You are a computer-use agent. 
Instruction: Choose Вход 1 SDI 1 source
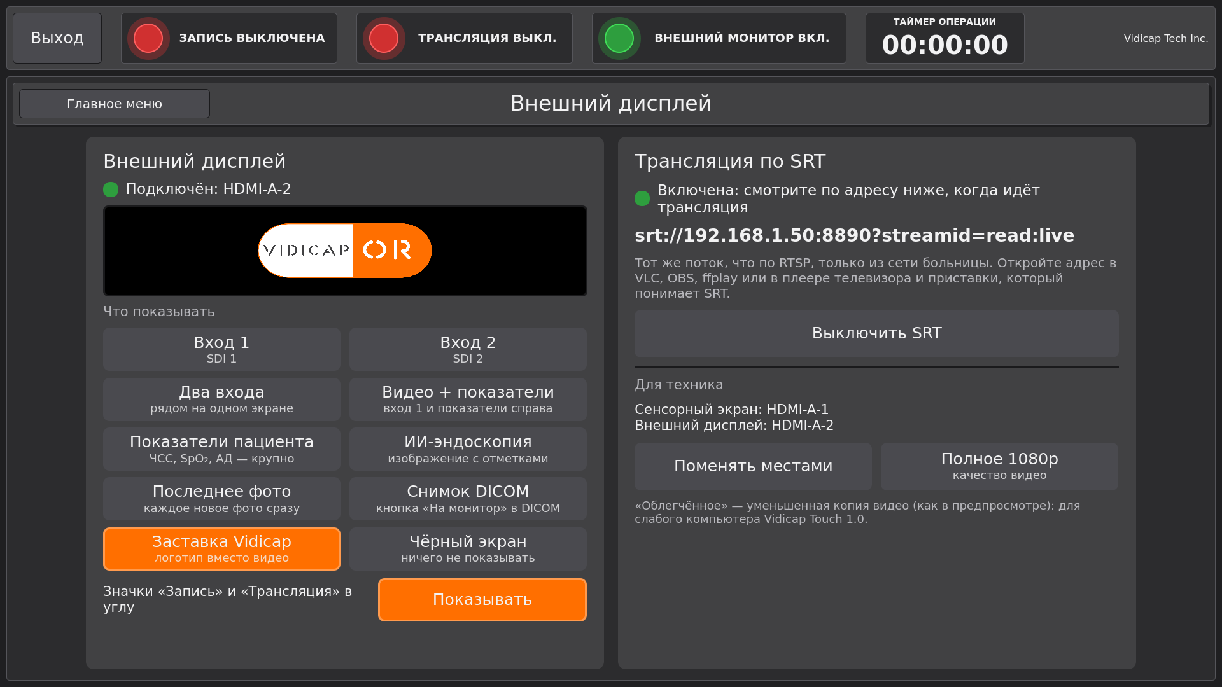[x=221, y=349]
